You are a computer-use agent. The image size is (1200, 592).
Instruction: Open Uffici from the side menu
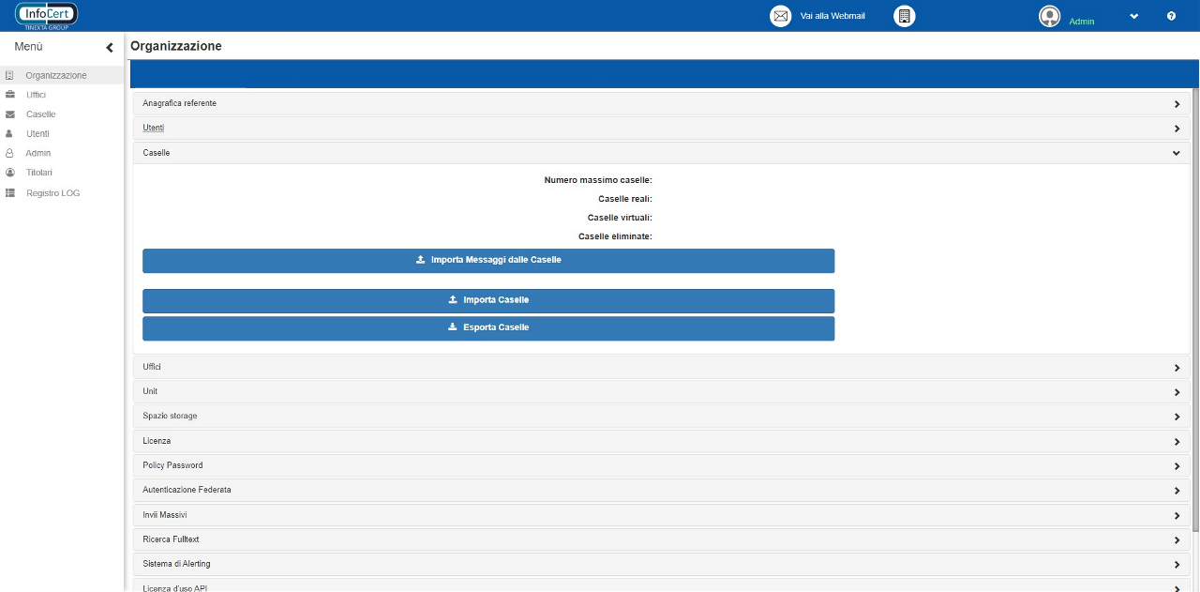[36, 95]
